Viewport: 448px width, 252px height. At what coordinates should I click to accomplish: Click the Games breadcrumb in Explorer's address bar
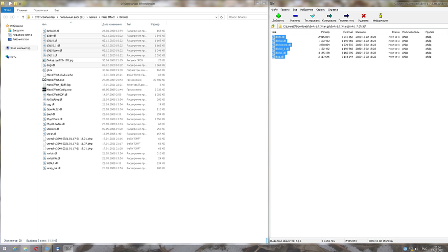(93, 17)
